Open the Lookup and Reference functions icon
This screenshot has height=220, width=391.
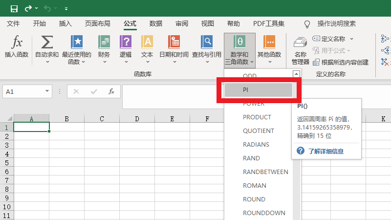click(207, 43)
